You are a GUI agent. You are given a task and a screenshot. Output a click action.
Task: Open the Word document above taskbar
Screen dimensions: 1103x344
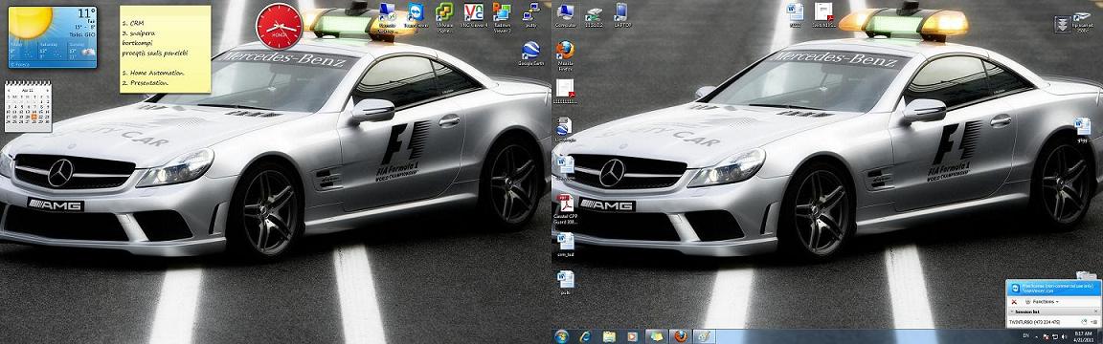[566, 282]
